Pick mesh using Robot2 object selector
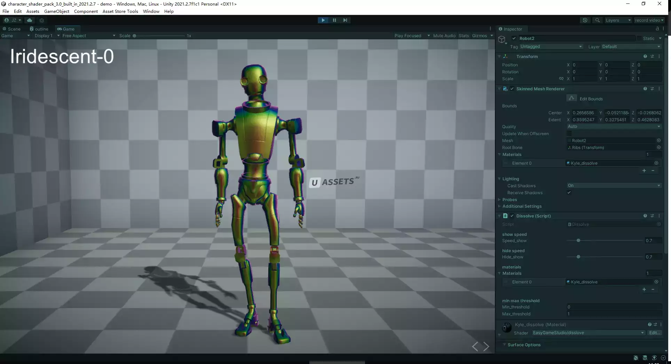Image resolution: width=671 pixels, height=364 pixels. (x=658, y=141)
